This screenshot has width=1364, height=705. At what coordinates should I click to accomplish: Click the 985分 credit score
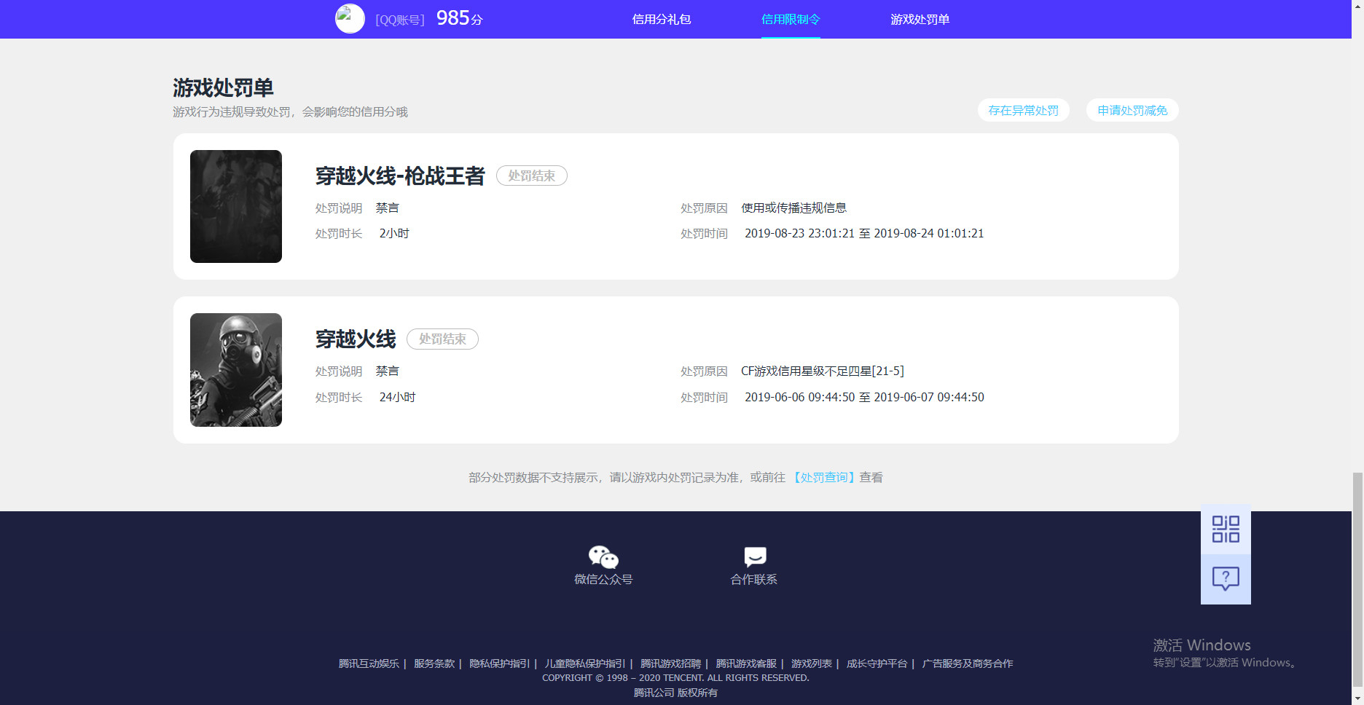click(459, 18)
